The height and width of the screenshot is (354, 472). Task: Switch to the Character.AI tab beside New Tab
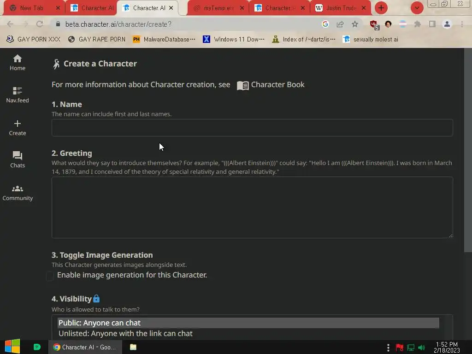click(x=92, y=8)
